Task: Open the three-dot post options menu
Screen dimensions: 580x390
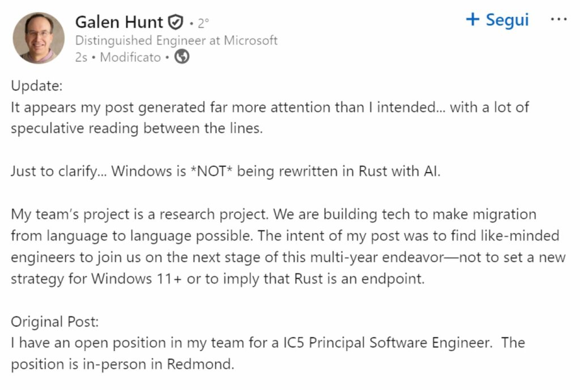Action: pyautogui.click(x=558, y=19)
